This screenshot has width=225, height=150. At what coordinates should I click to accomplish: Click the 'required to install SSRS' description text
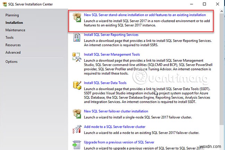point(148,43)
